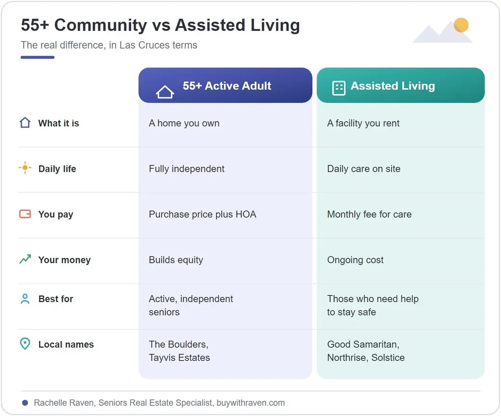Click the Monthly fee for care cell

401,215
